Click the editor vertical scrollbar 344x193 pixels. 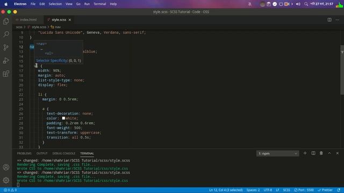342,70
